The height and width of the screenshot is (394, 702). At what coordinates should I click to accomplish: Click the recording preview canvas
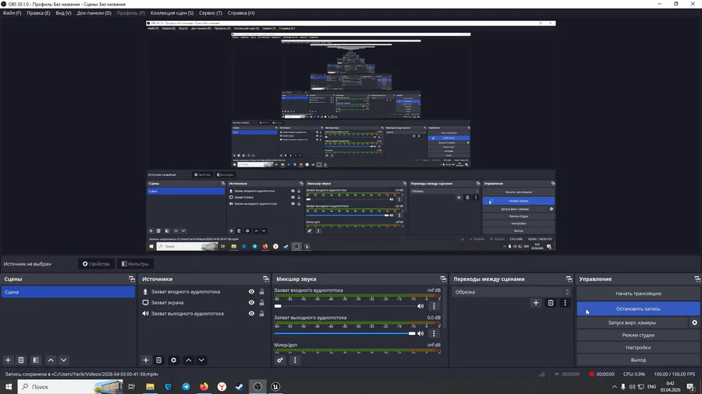pos(351,135)
